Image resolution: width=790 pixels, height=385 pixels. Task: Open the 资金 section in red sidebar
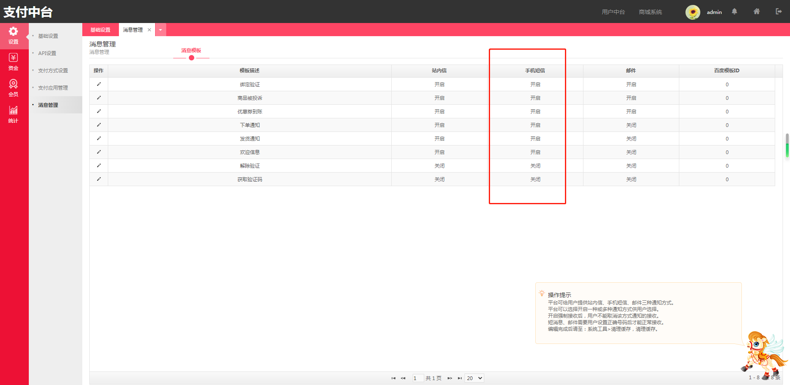(14, 62)
